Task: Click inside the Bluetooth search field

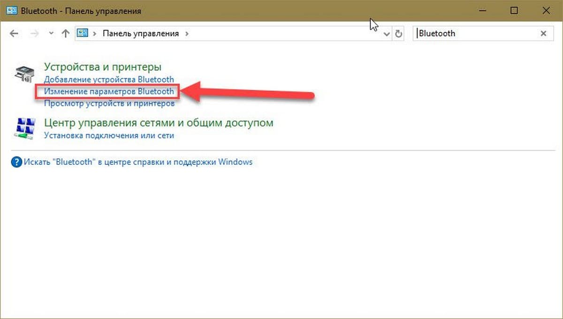Action: point(474,34)
